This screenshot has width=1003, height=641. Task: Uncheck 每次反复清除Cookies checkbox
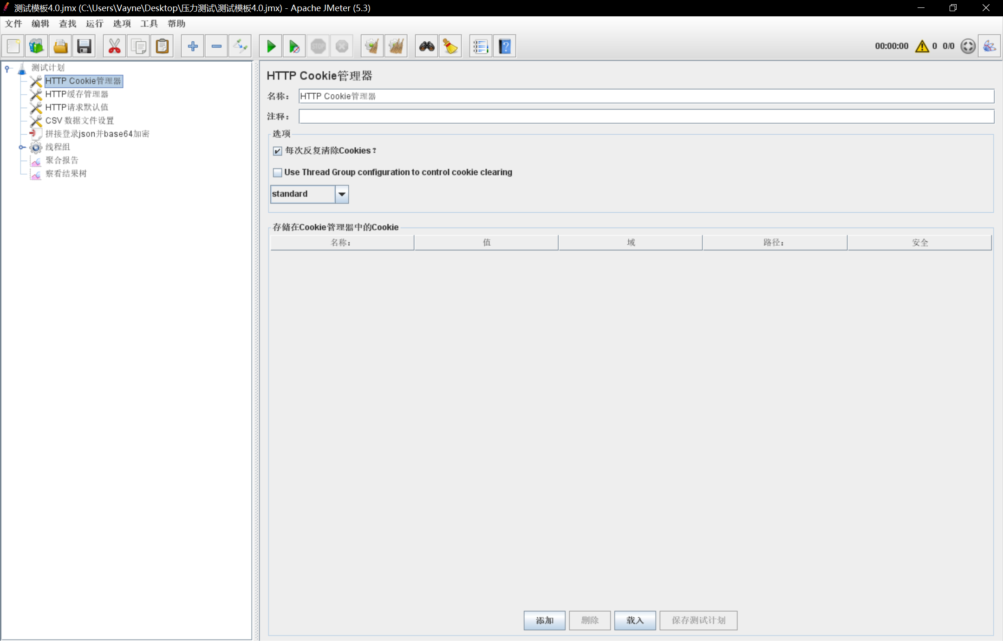pyautogui.click(x=278, y=151)
